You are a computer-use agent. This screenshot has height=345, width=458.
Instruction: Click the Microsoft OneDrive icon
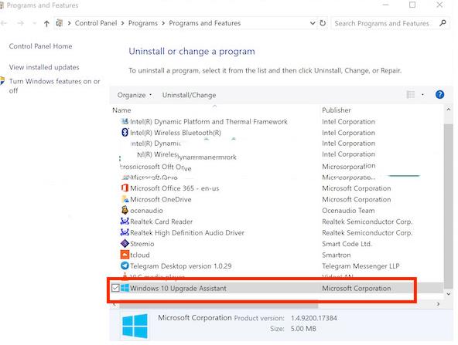[x=125, y=199]
